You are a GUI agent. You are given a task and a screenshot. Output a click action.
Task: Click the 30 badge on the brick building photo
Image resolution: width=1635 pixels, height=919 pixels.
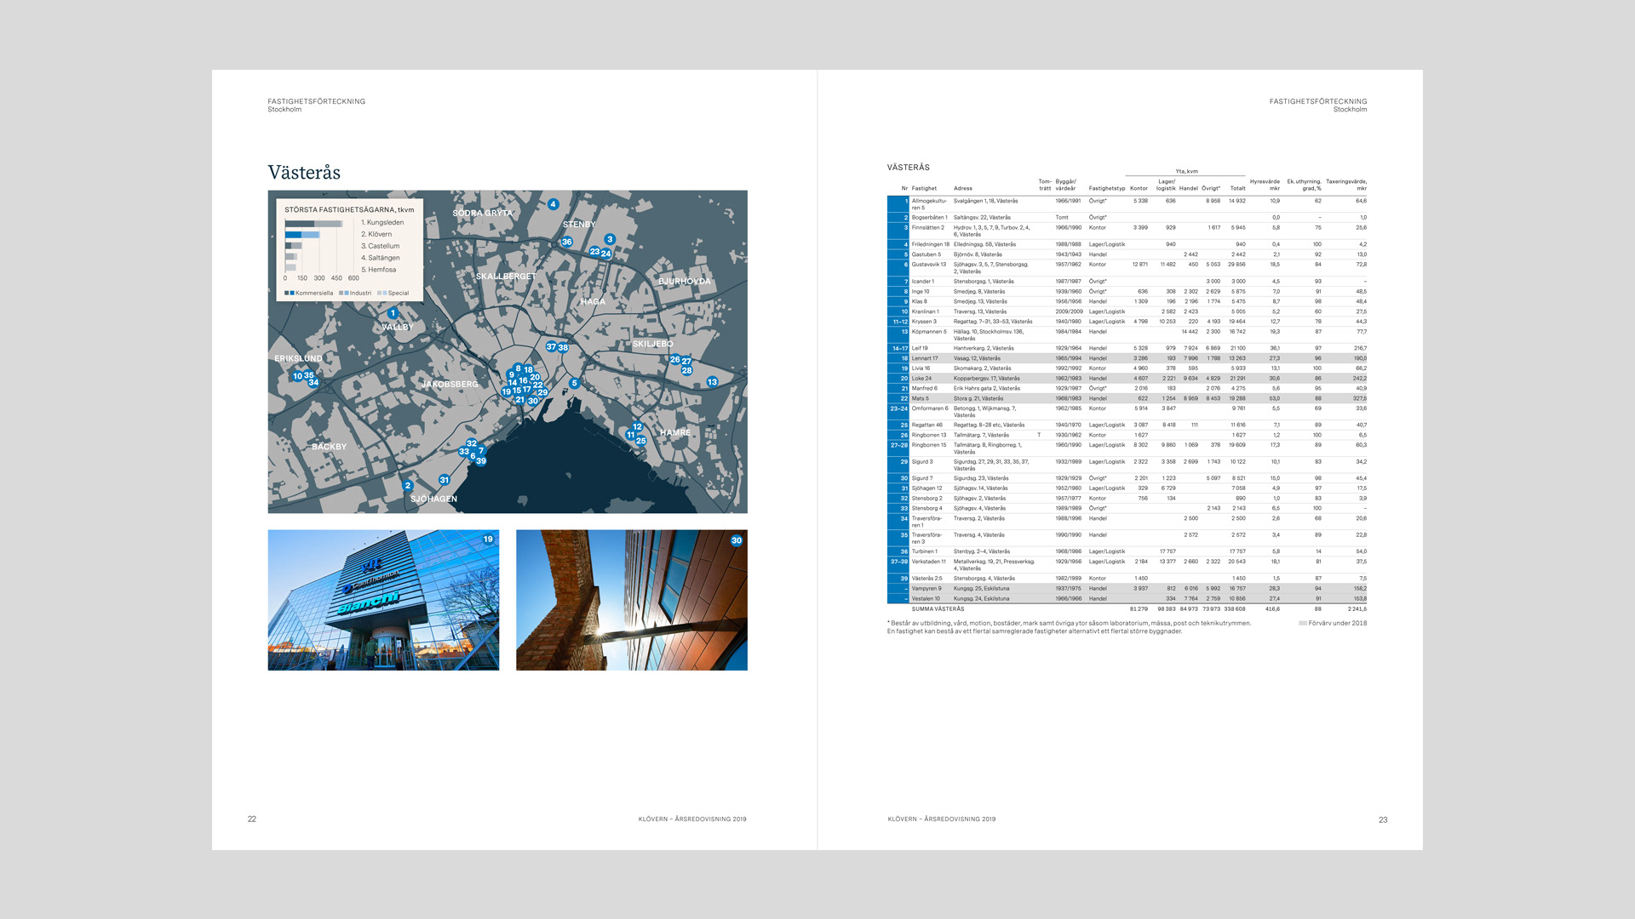(x=737, y=540)
